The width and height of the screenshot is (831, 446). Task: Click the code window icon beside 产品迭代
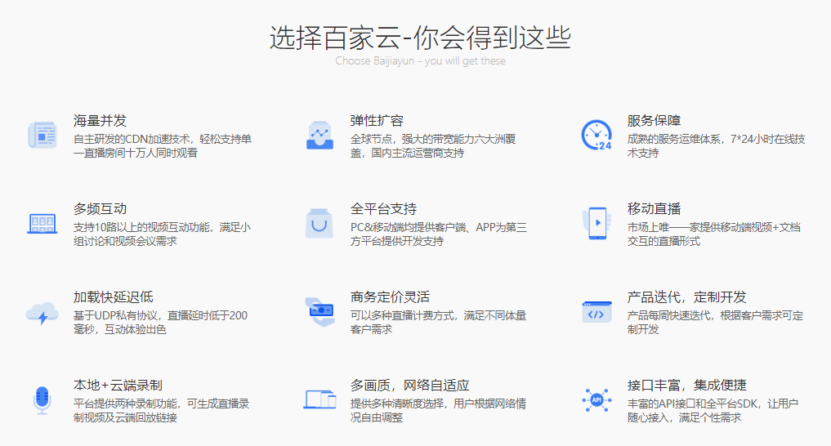596,312
